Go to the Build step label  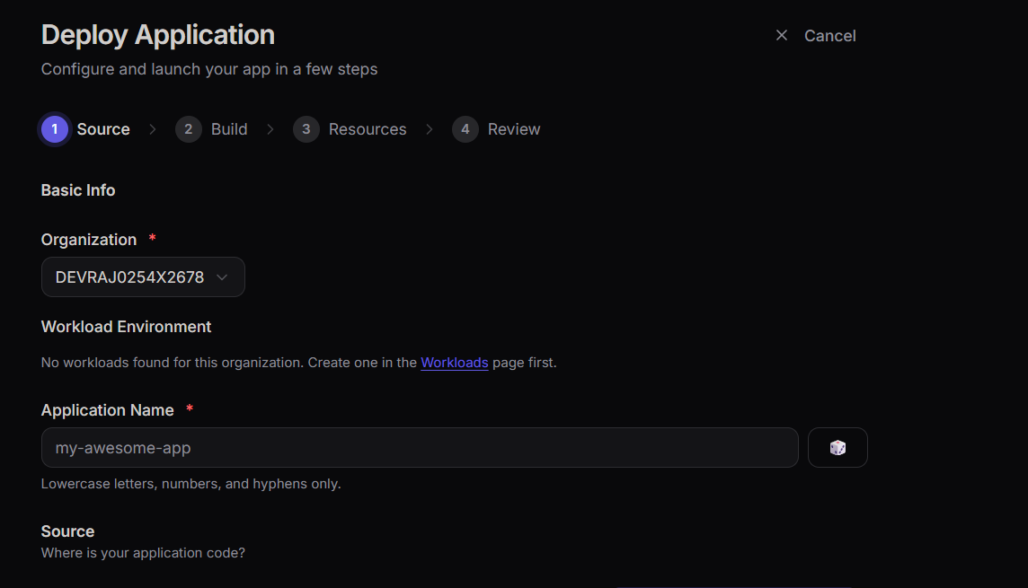coord(229,129)
